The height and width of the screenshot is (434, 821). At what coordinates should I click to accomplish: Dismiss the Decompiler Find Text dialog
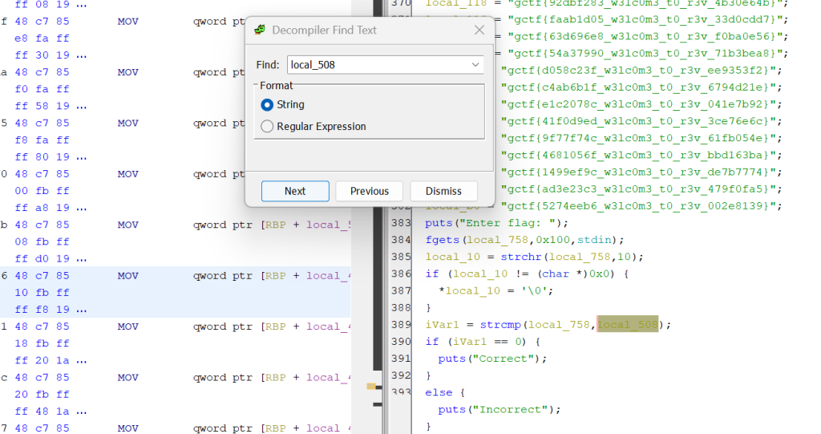pyautogui.click(x=443, y=191)
